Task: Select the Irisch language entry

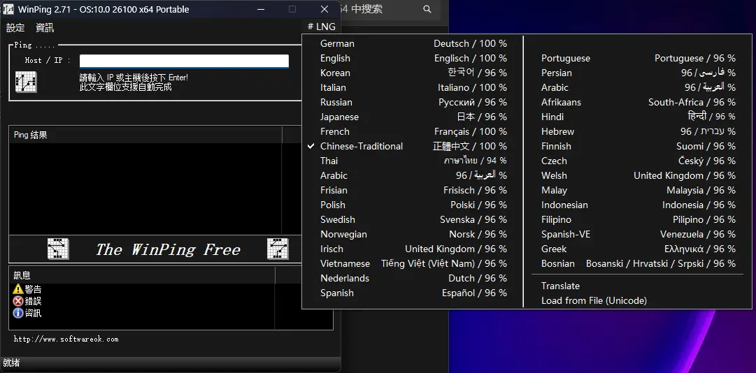Action: point(413,249)
